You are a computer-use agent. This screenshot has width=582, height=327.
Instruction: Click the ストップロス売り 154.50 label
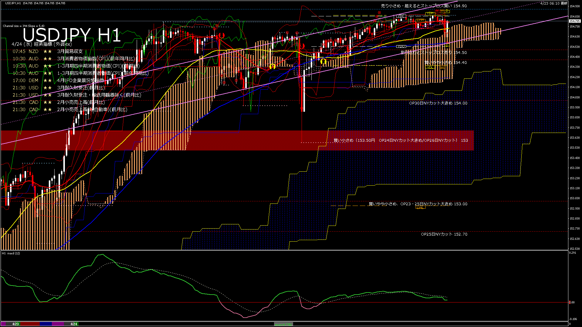(433, 52)
